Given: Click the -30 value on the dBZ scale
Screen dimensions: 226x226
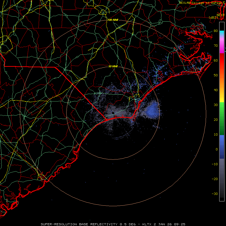Looking at the screenshot, I should pyautogui.click(x=215, y=194).
